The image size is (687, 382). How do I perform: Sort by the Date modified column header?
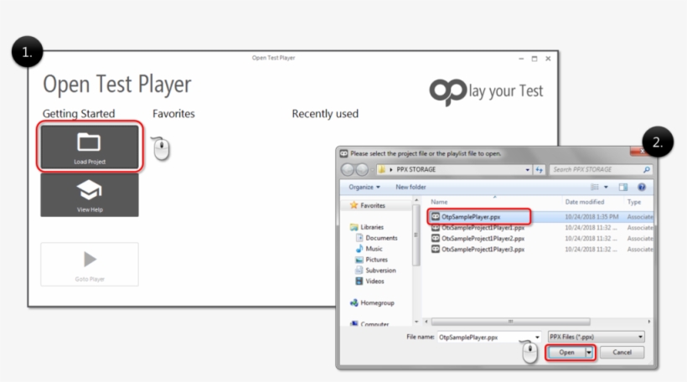[x=585, y=202]
